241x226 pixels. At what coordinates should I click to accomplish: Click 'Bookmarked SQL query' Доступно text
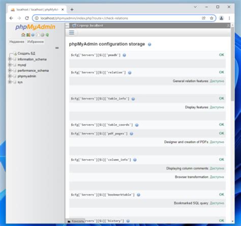click(x=217, y=203)
